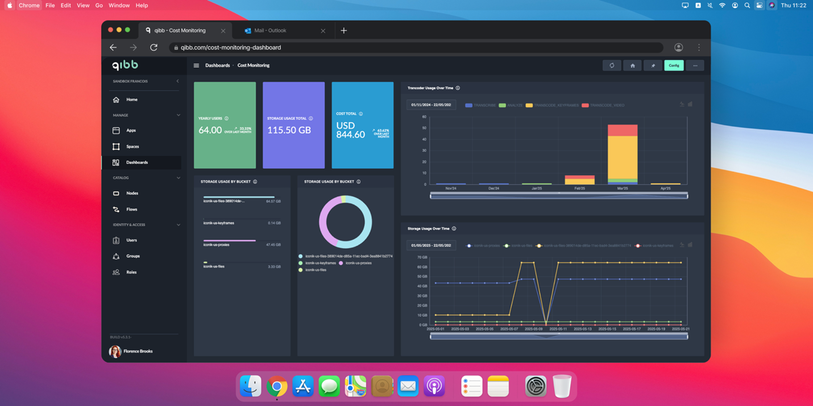The image size is (813, 406).
Task: Open Finder from the dock
Action: pos(251,386)
